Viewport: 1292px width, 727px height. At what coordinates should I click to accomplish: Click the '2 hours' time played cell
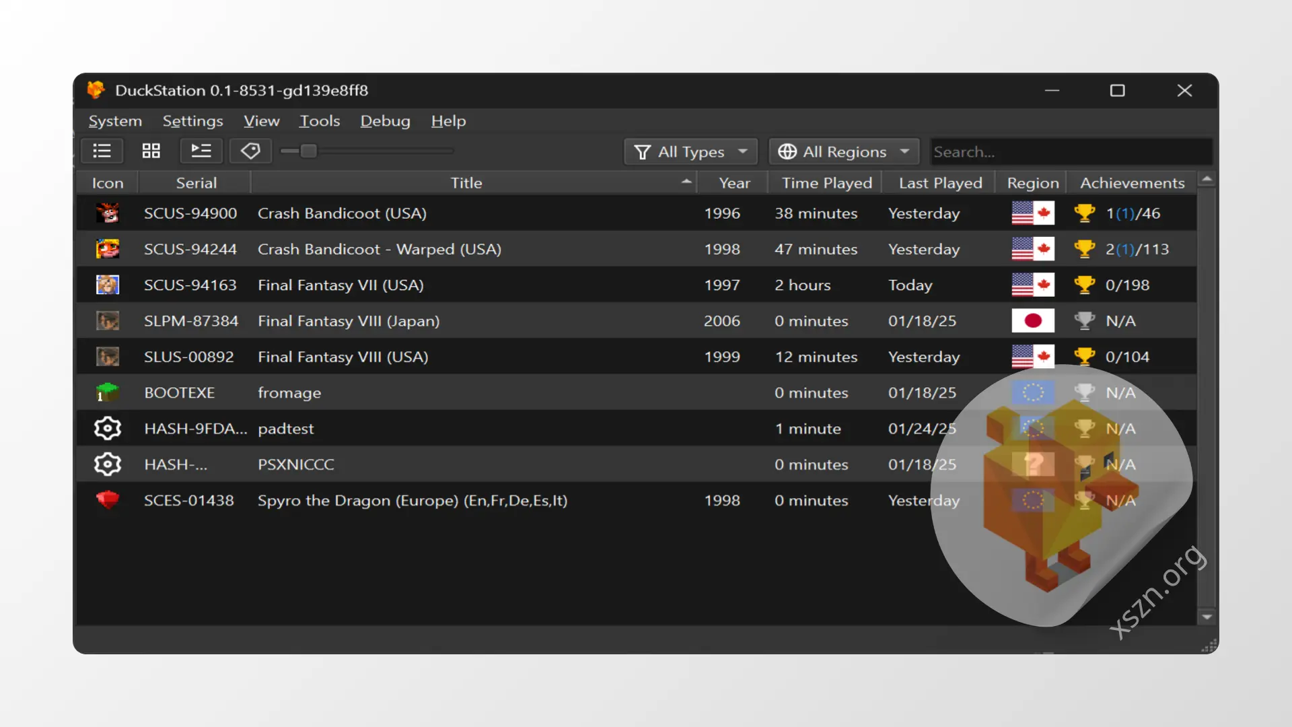click(802, 285)
